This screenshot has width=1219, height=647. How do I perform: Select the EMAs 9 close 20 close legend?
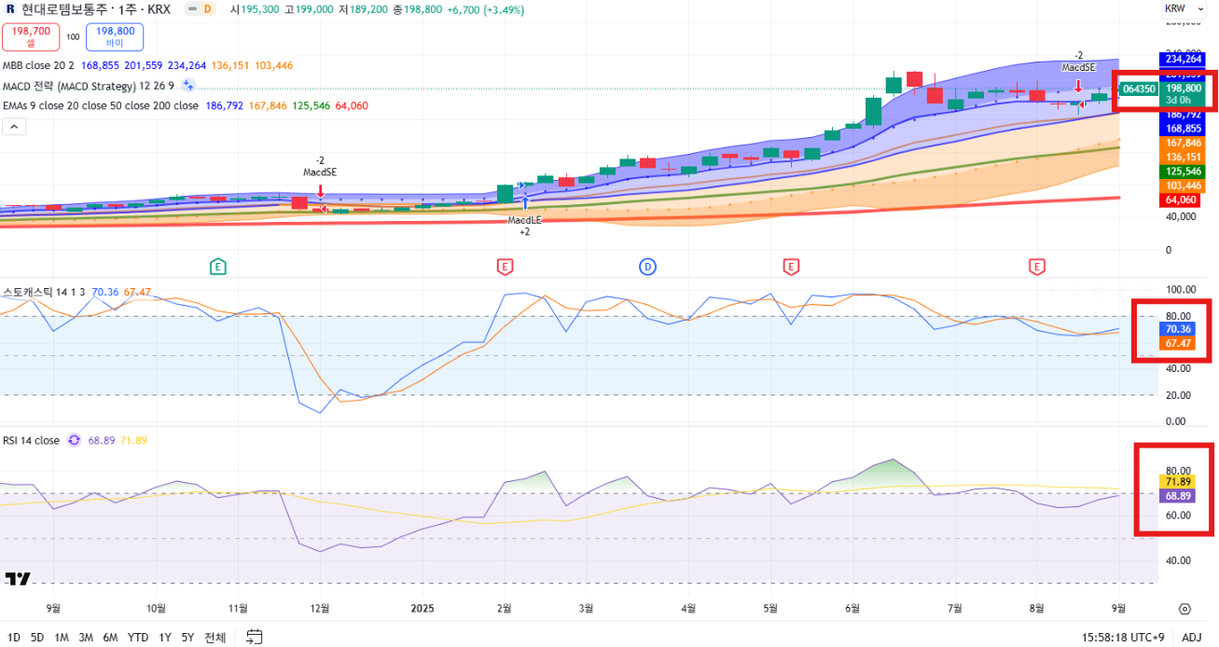pyautogui.click(x=101, y=105)
